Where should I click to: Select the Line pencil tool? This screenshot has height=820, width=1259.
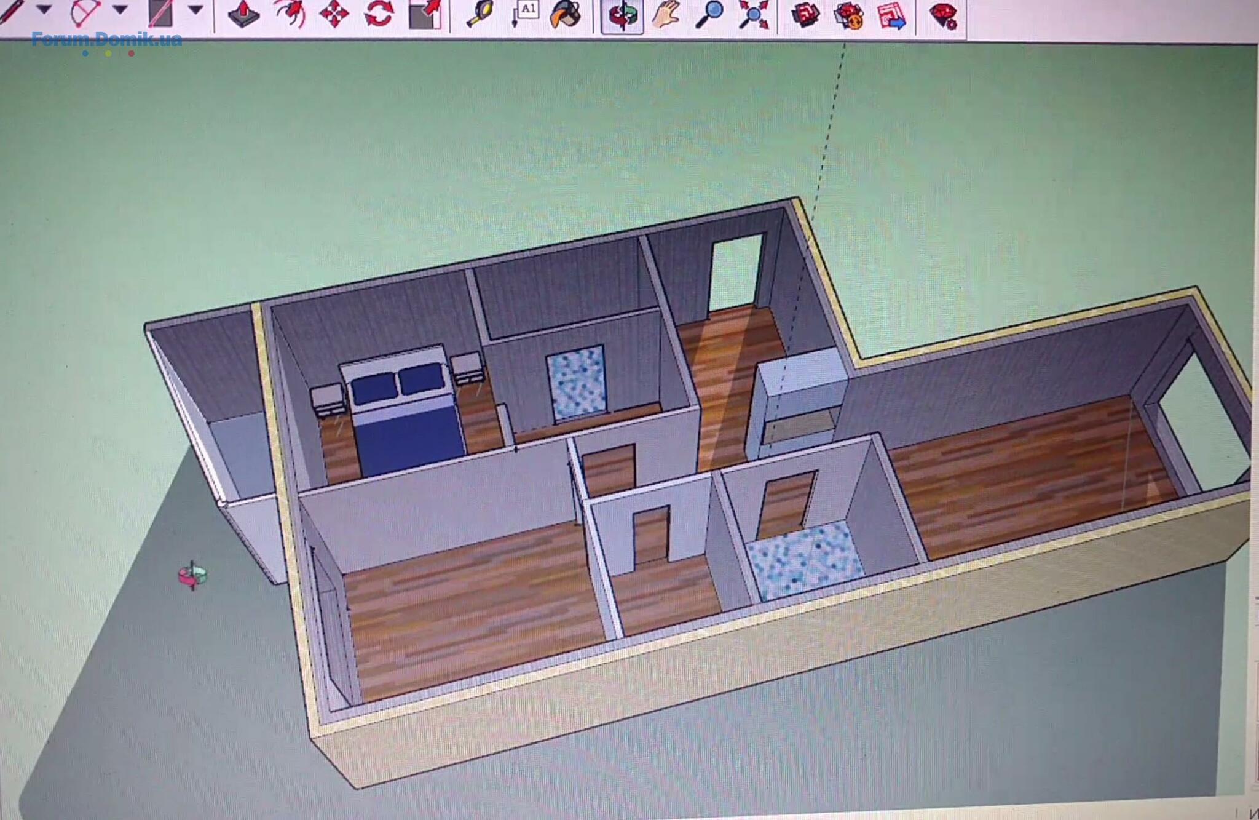tap(11, 12)
